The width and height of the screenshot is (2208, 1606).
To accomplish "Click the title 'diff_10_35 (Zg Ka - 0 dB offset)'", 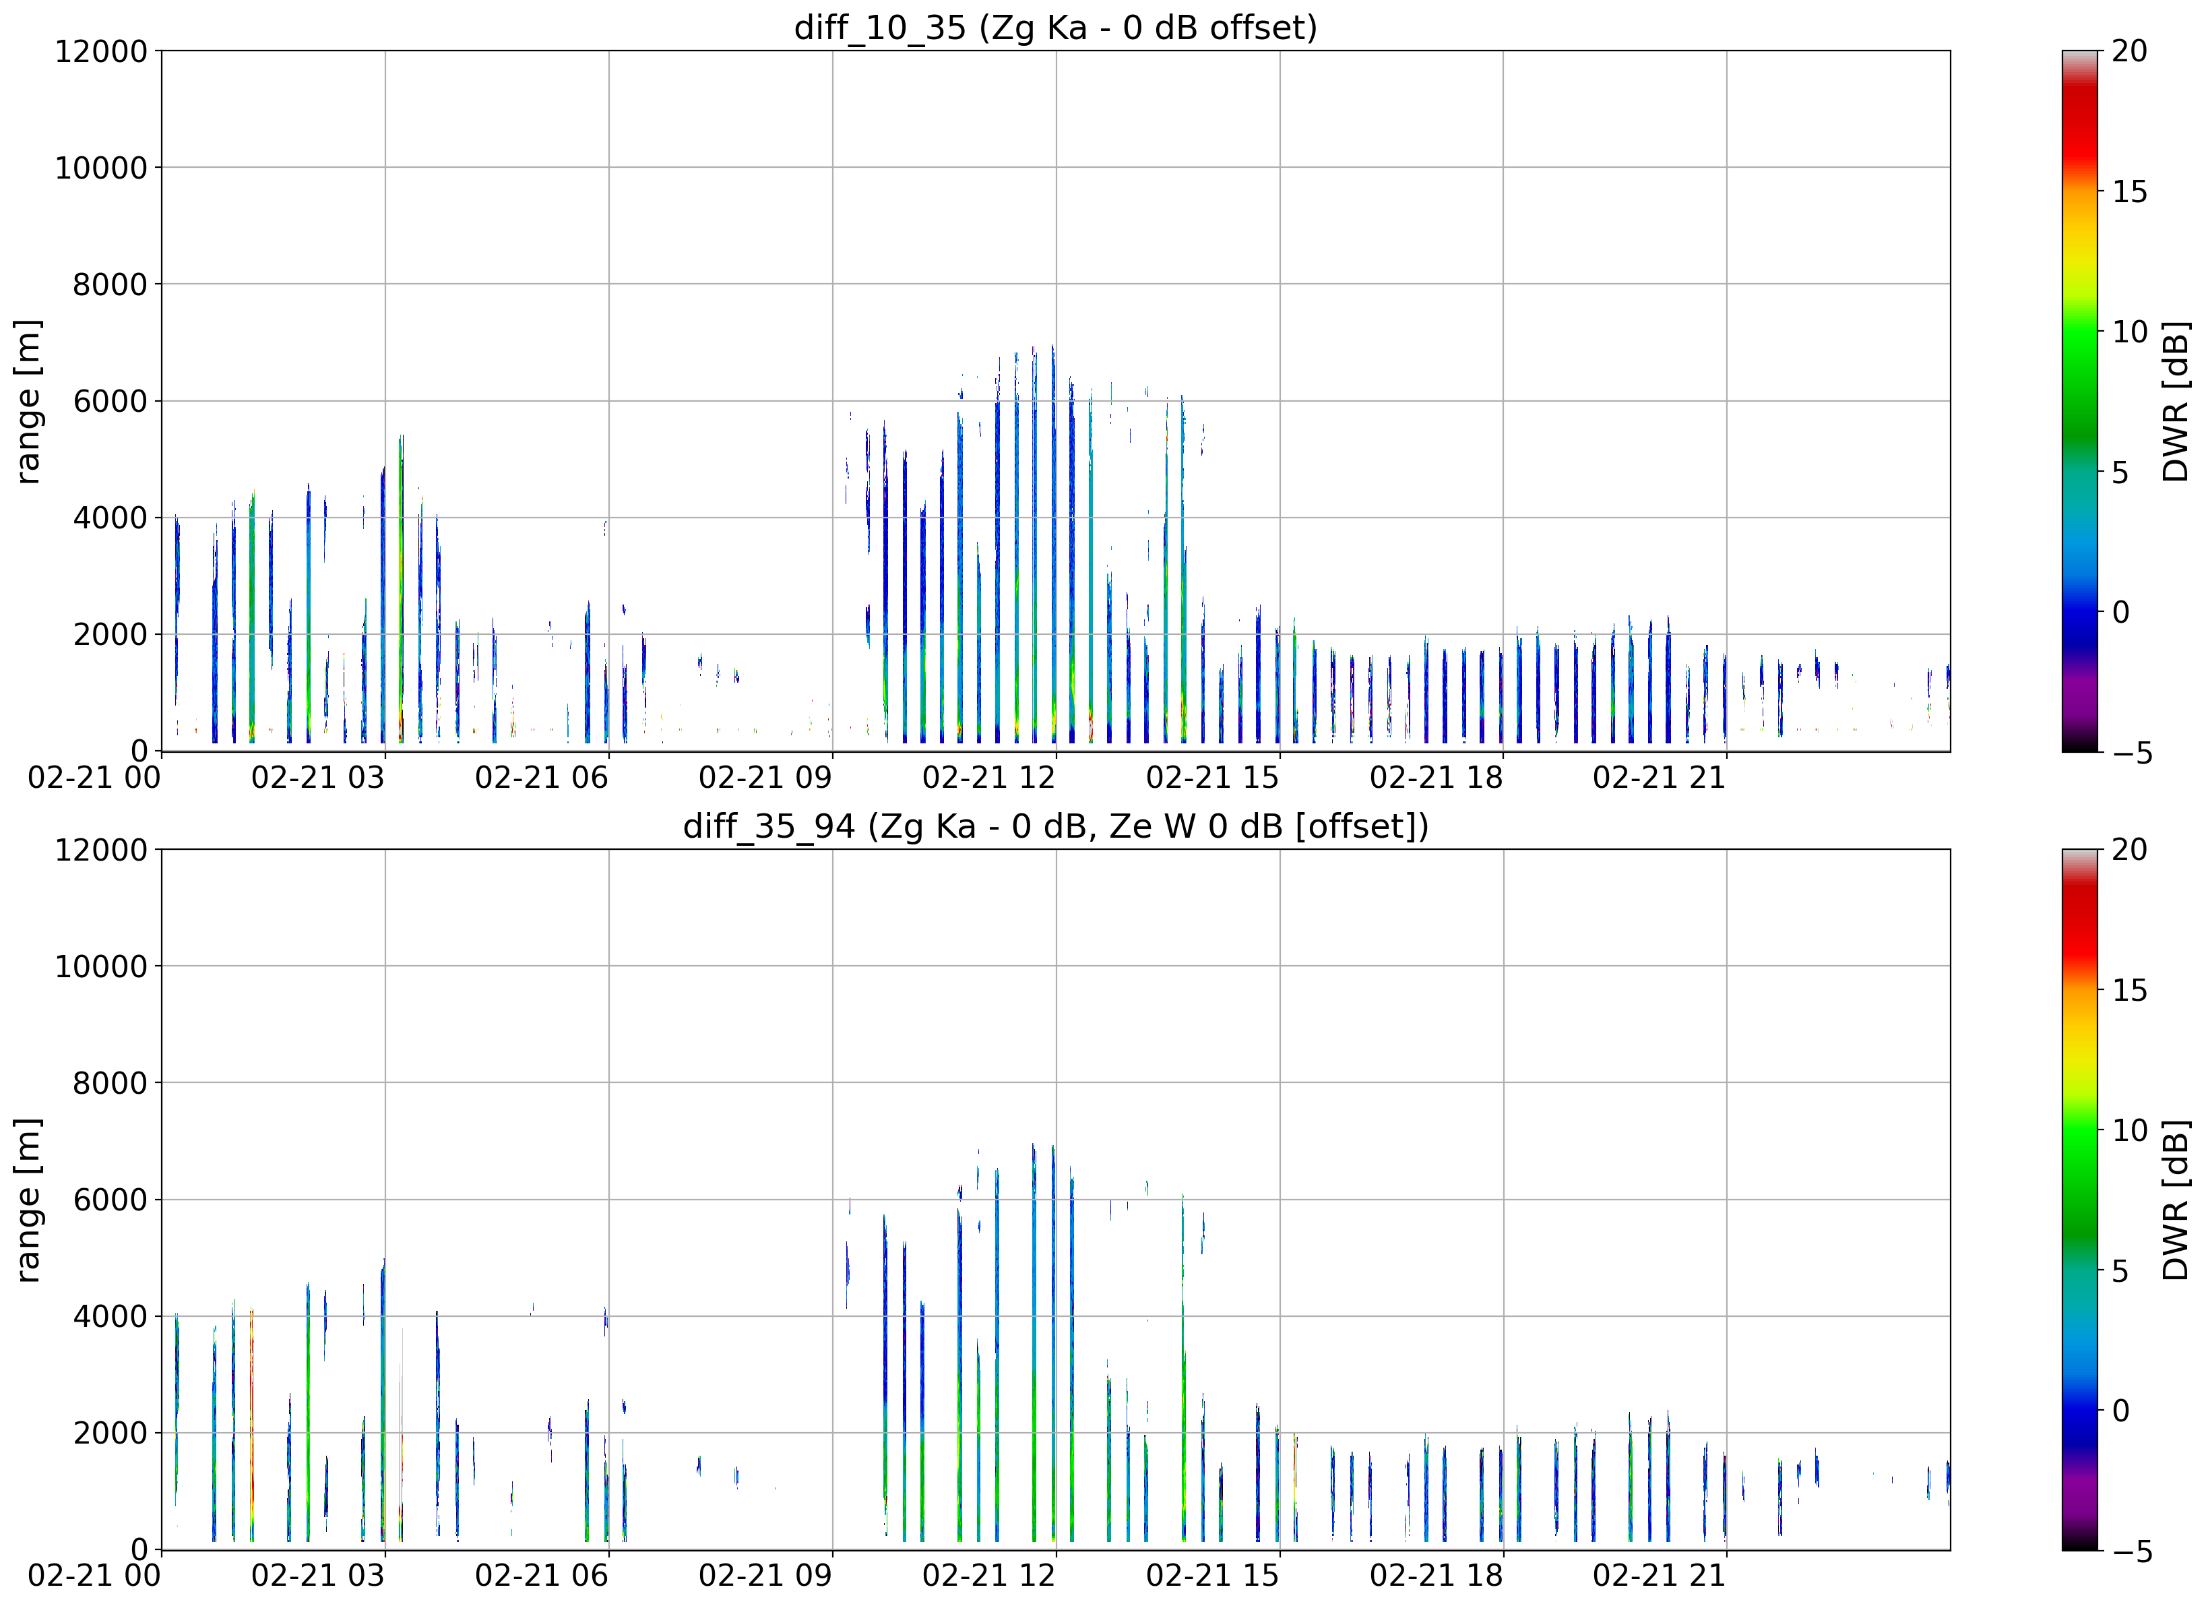I will 1055,27.
